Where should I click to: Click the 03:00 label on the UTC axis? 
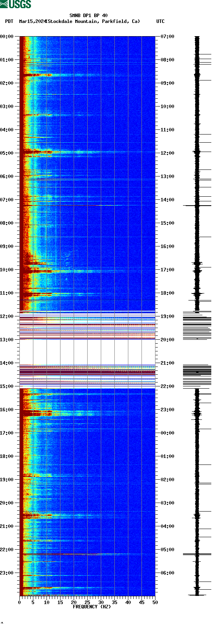(167, 503)
